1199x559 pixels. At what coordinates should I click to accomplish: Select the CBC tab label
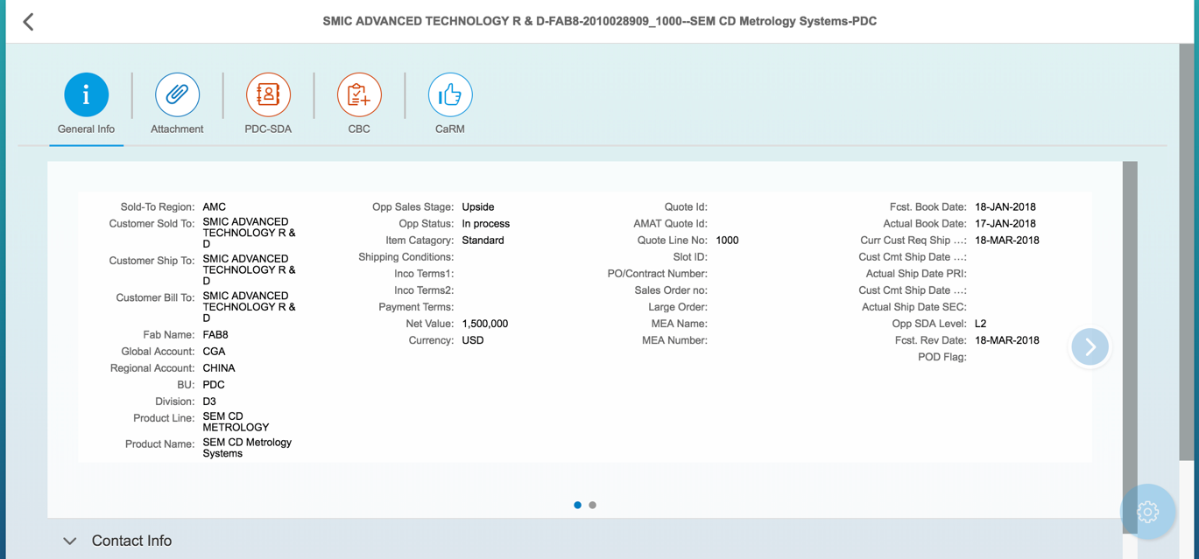click(x=359, y=129)
